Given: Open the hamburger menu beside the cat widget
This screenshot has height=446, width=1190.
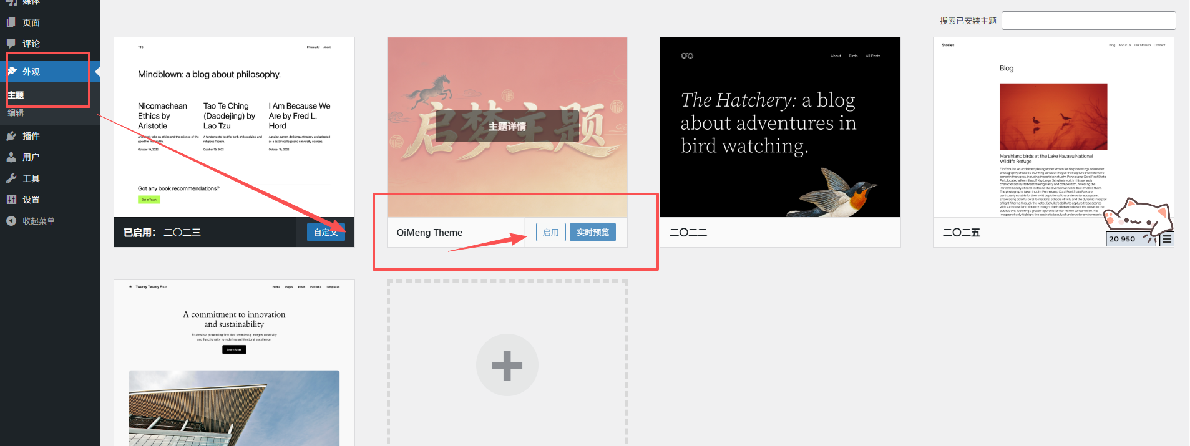Looking at the screenshot, I should point(1166,239).
